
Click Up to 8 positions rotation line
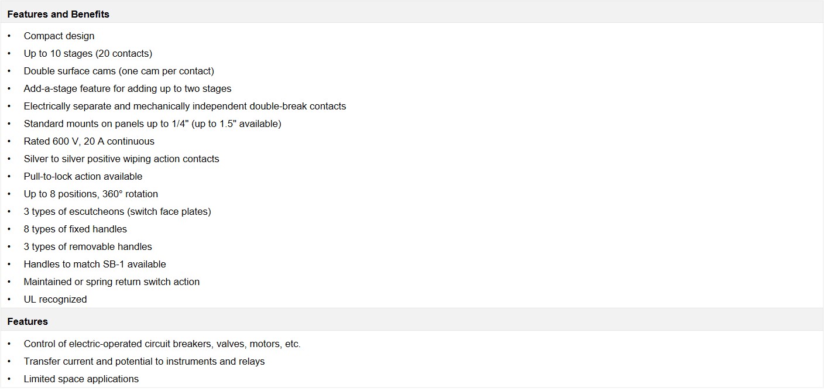(x=91, y=194)
